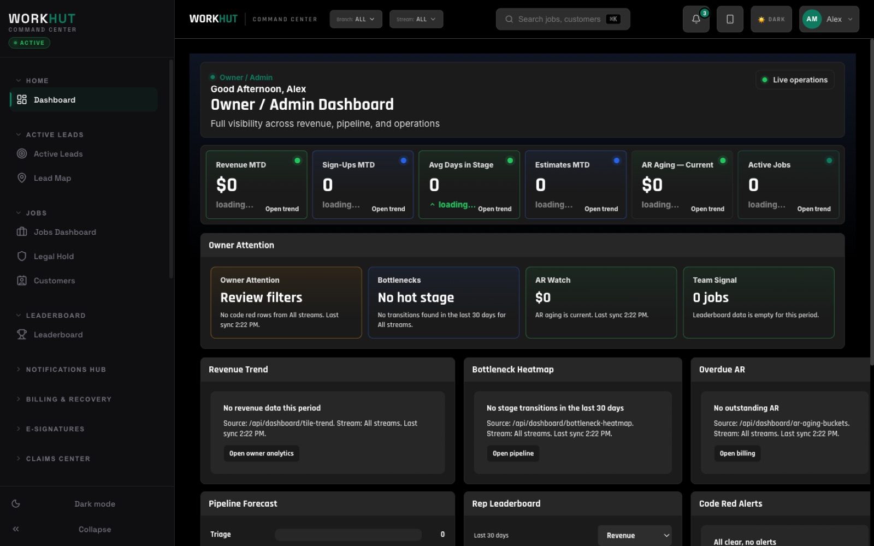
Task: Open the Branch ALL dropdown
Action: (x=356, y=19)
